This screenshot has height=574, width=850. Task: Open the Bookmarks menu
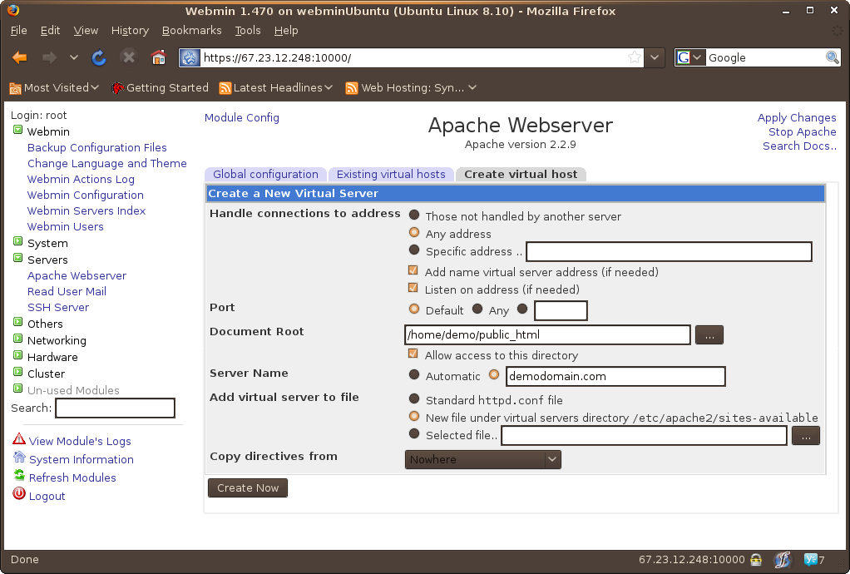point(192,30)
